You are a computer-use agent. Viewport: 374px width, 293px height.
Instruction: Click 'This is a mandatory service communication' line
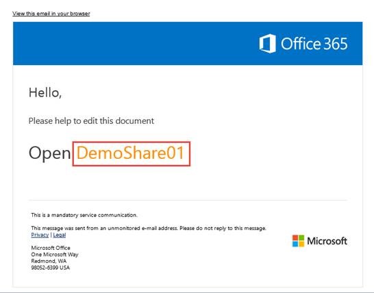84,215
